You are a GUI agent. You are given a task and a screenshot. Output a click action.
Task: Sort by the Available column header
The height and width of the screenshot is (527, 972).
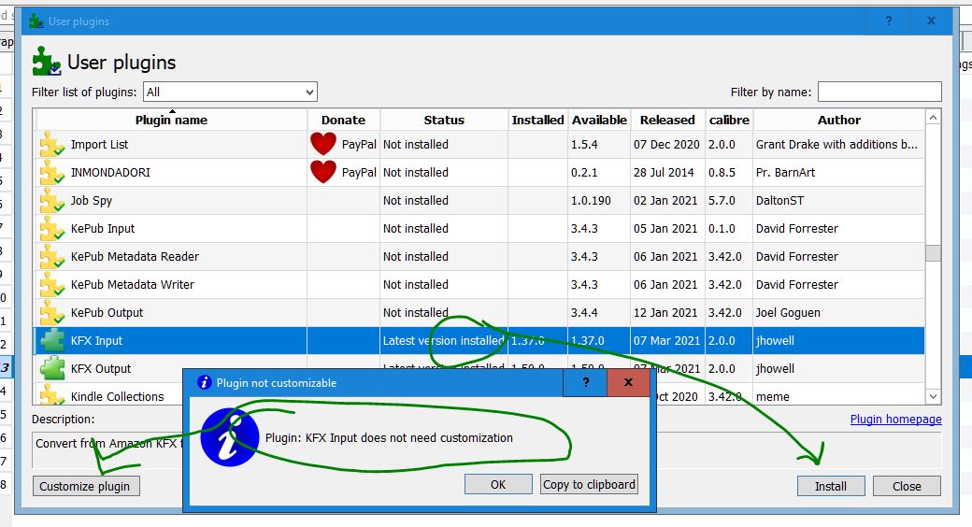599,120
